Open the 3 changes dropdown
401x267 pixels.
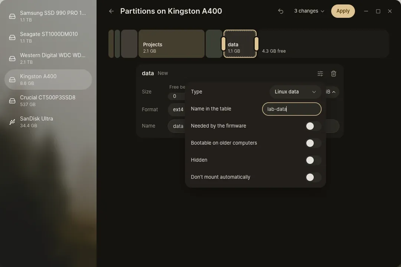coord(309,11)
